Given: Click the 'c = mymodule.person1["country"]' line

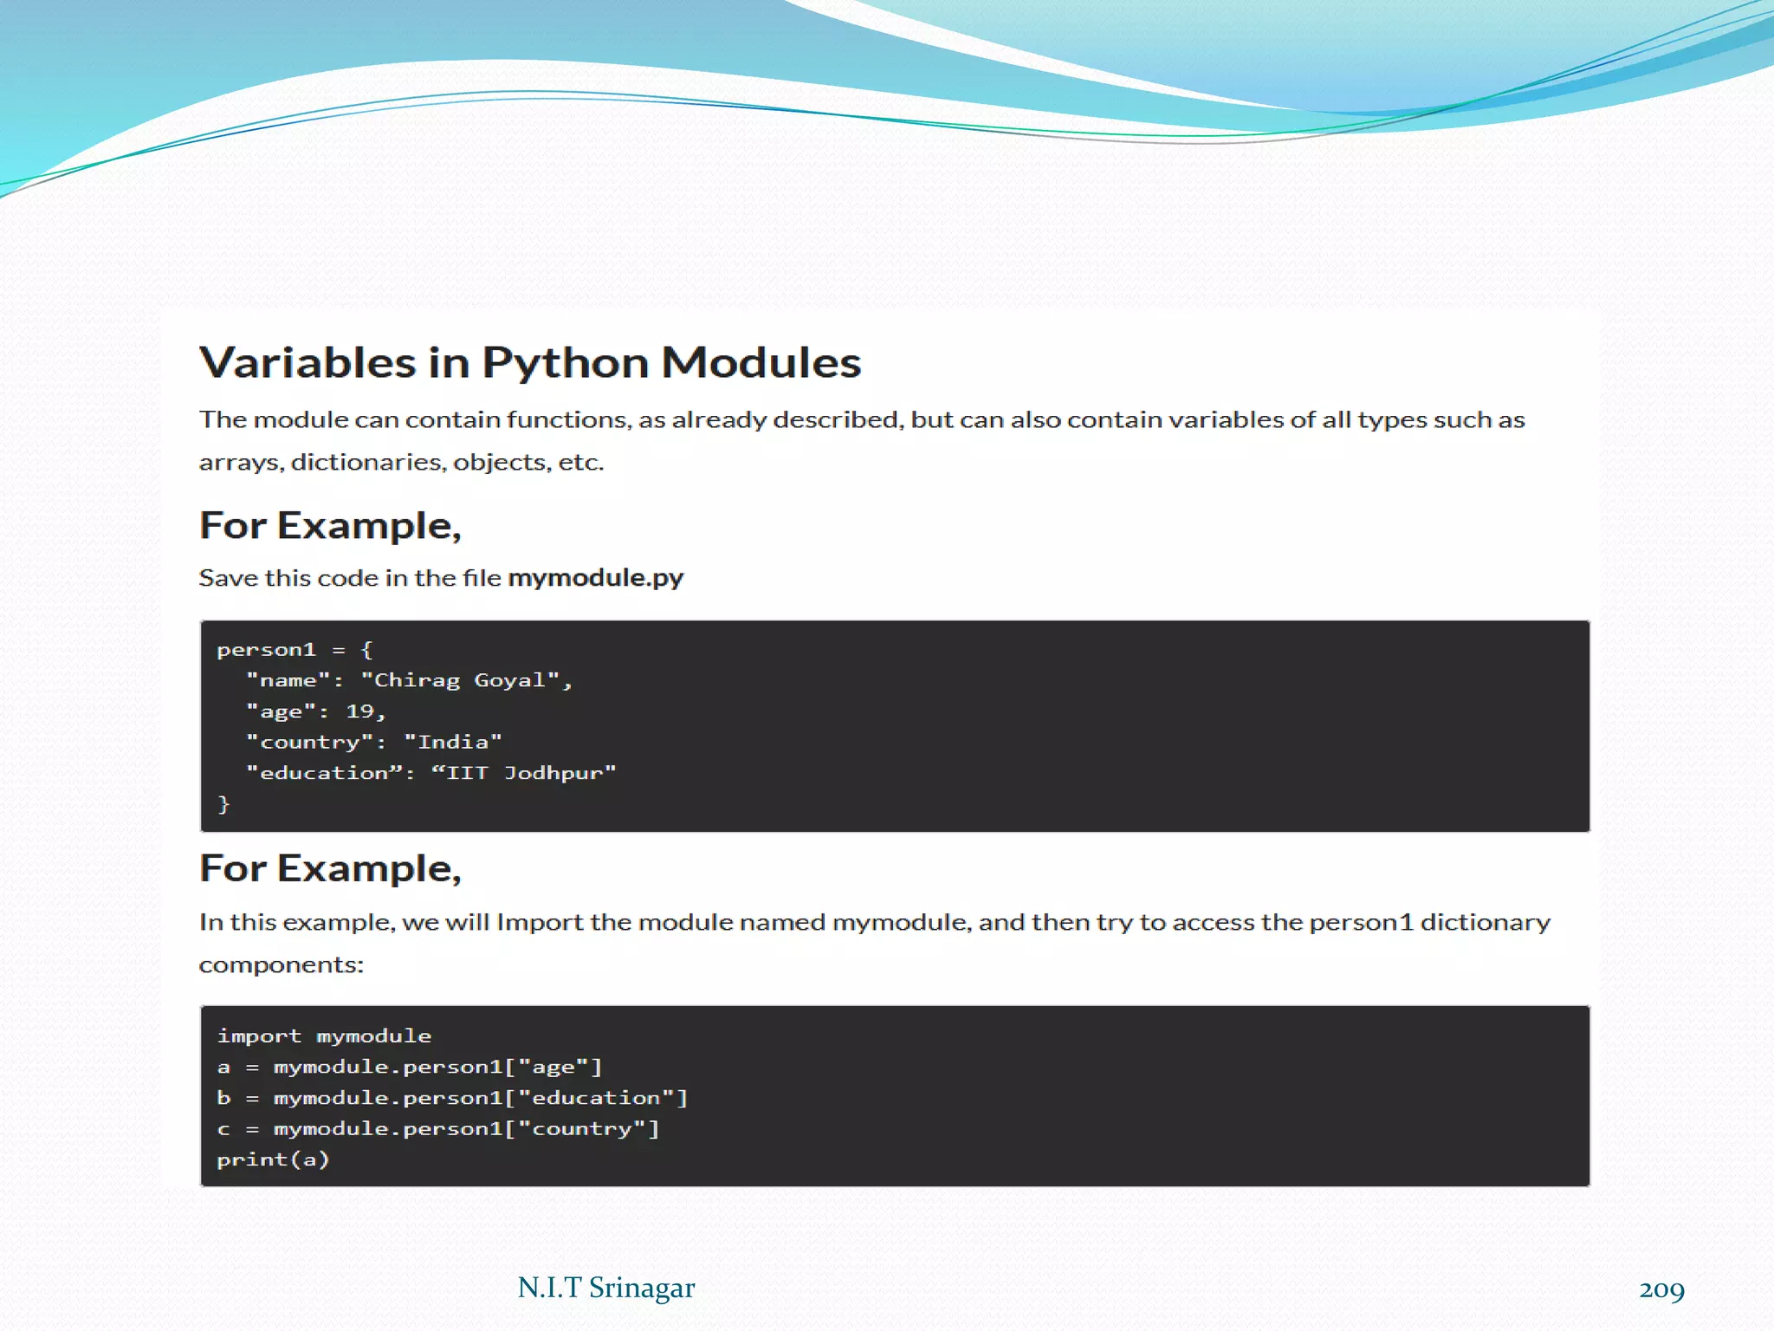Looking at the screenshot, I should (x=437, y=1128).
